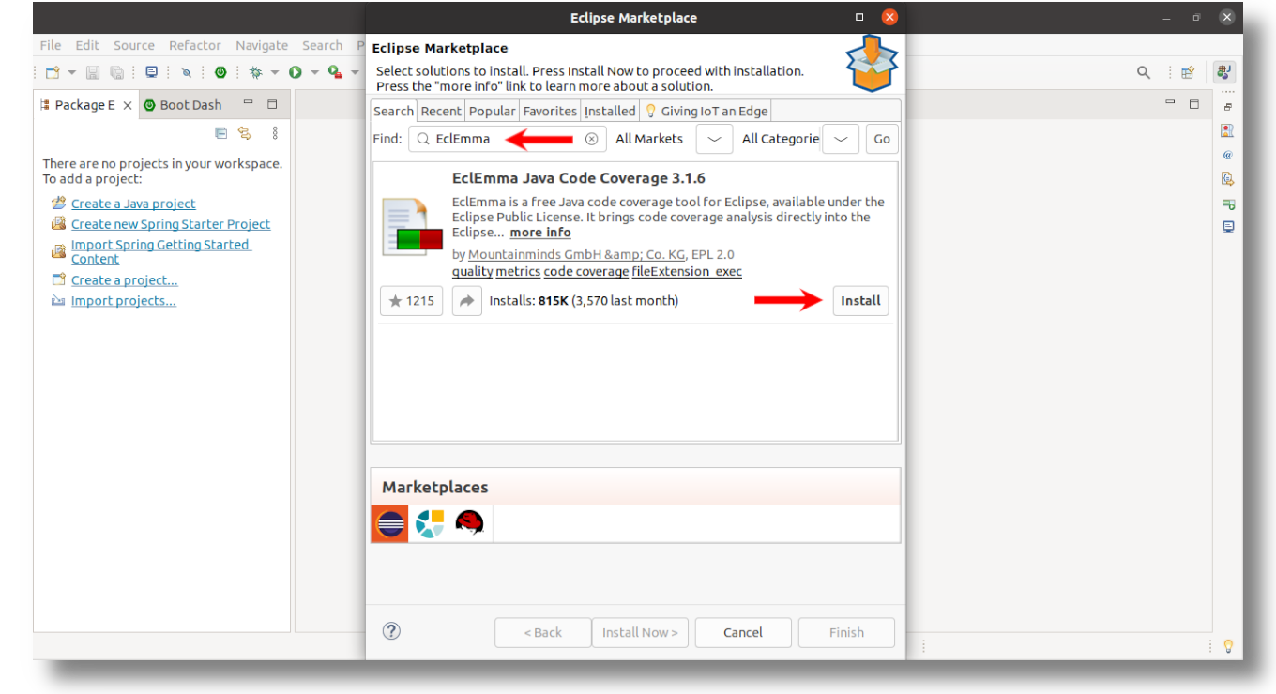Click the green Spring Boot power toolbar icon
1276x694 pixels.
point(220,72)
